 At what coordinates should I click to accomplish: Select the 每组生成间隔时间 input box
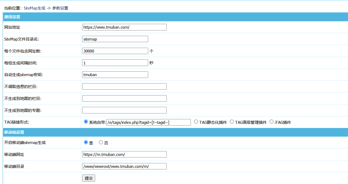115,63
